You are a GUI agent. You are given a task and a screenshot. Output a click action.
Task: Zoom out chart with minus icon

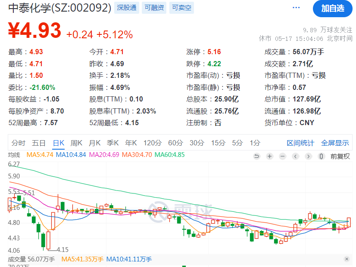click(282, 156)
